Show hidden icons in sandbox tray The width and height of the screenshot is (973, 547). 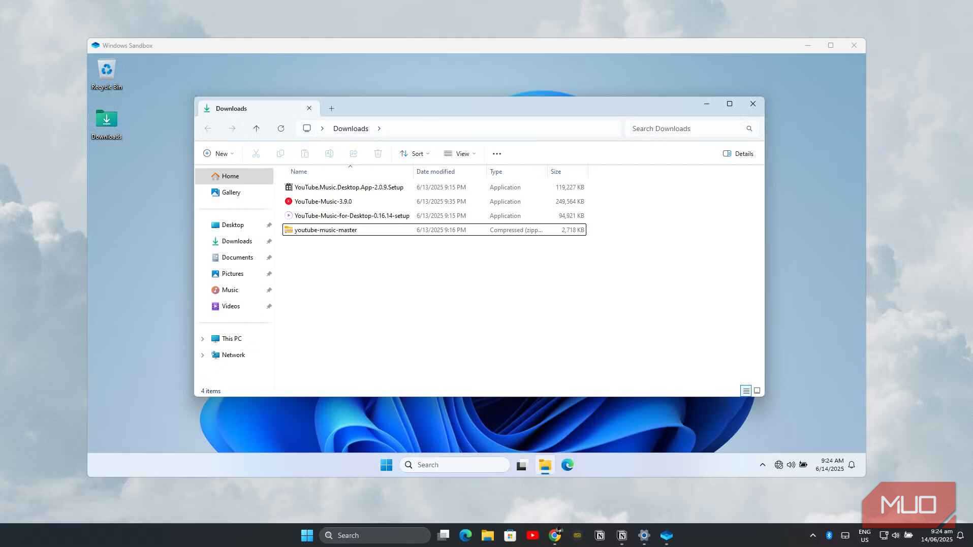coord(762,465)
